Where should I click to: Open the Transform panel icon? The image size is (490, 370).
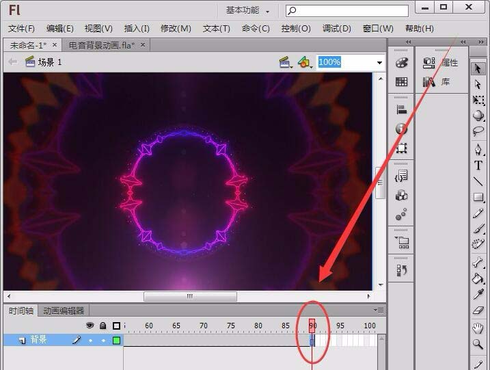pyautogui.click(x=402, y=148)
